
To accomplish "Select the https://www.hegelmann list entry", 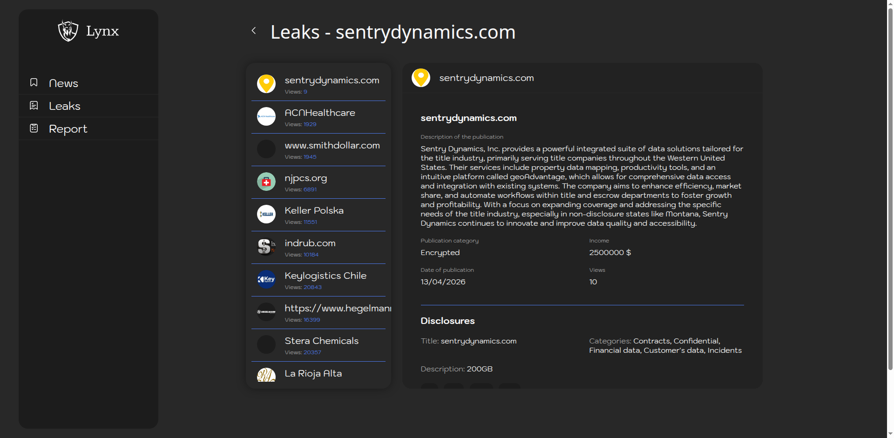I will point(318,312).
